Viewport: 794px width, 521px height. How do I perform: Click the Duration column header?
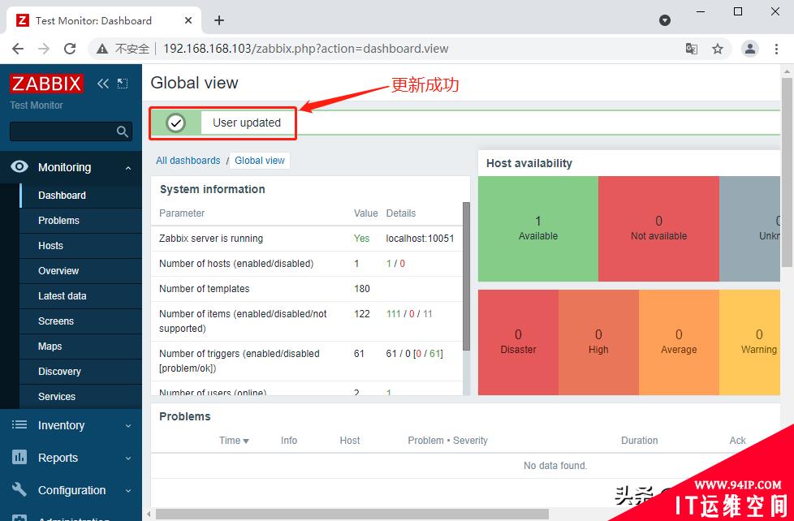pos(639,441)
